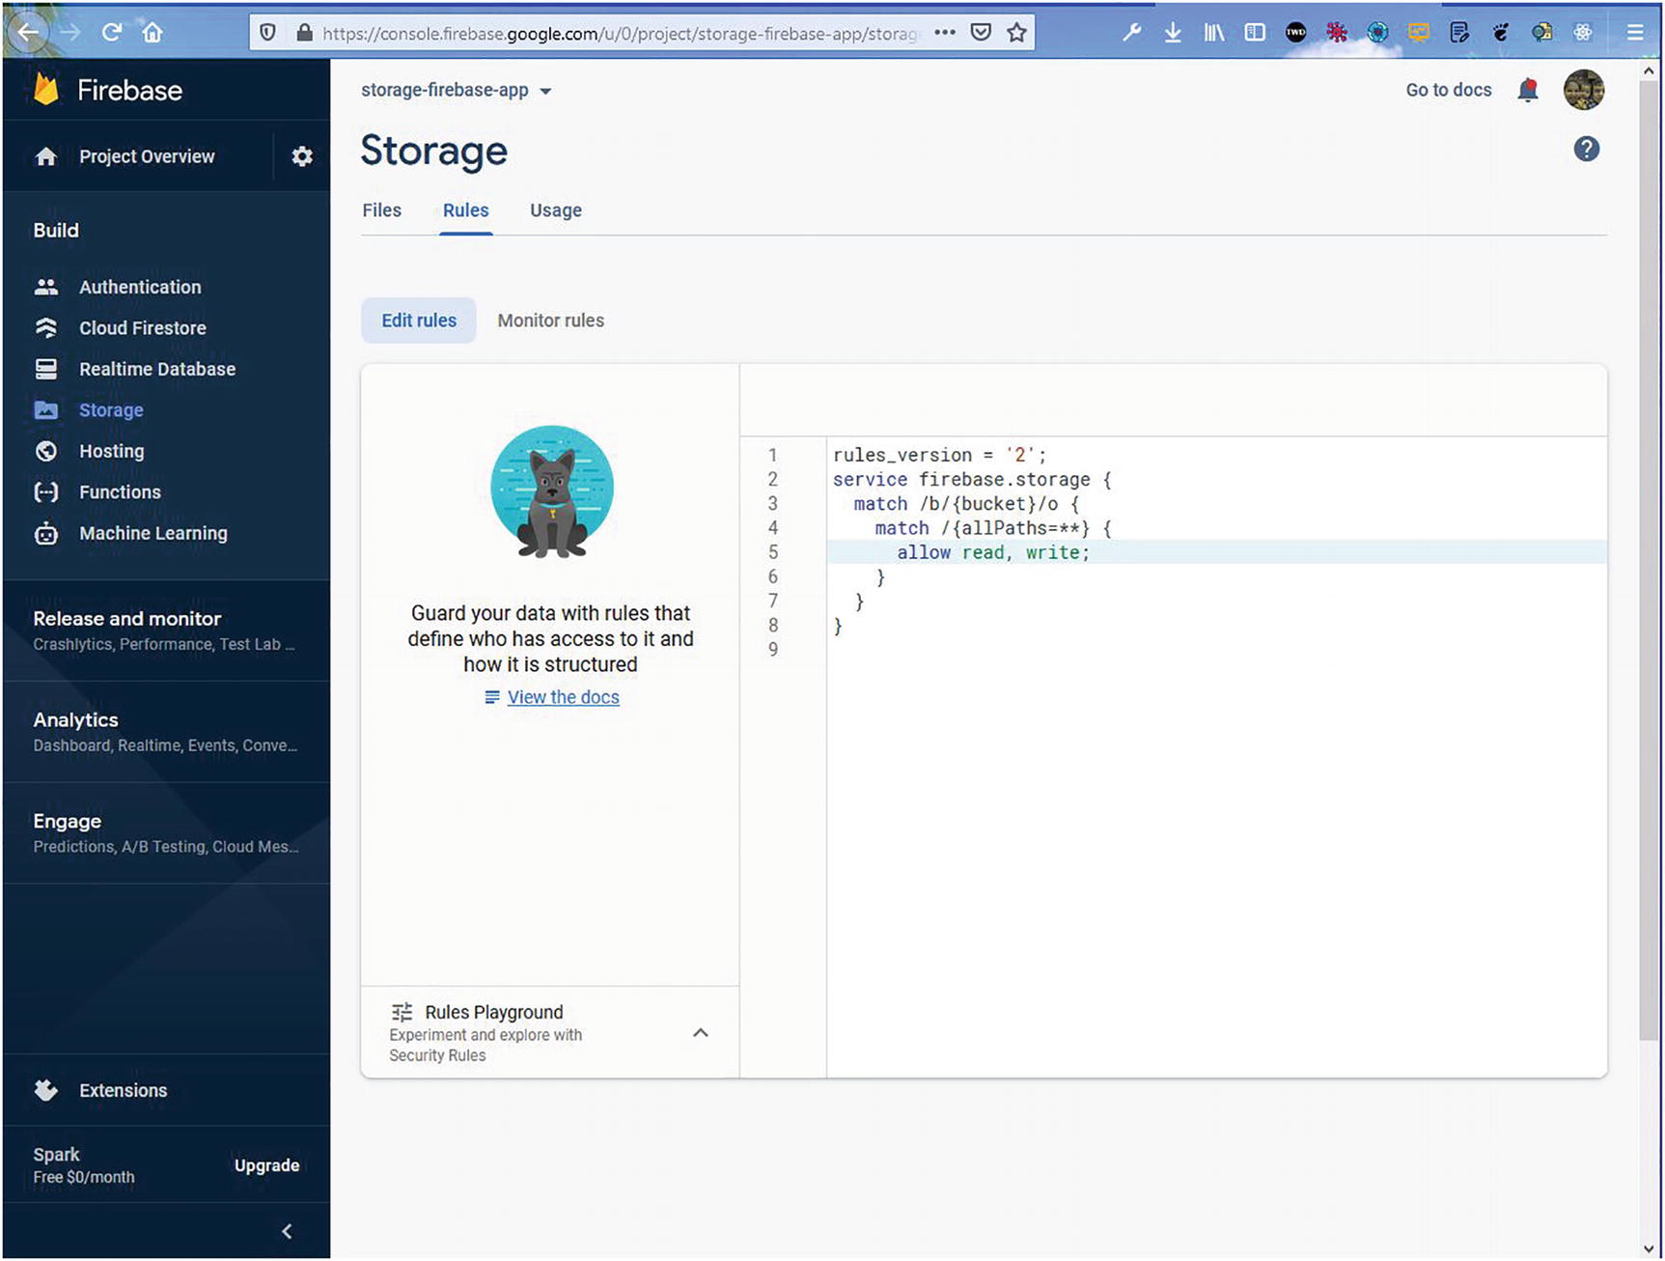Open Authentication from the sidebar
Image resolution: width=1665 pixels, height=1261 pixels.
coord(140,287)
